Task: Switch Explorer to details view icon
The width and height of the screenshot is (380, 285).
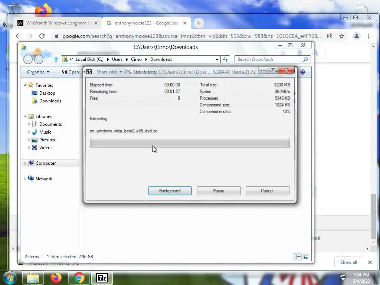Action: pyautogui.click(x=298, y=256)
